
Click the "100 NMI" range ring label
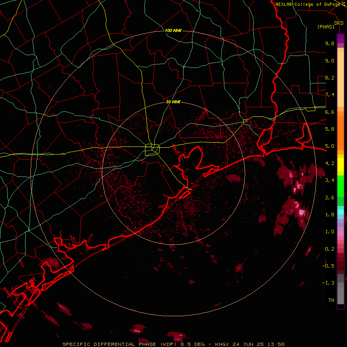173,30
